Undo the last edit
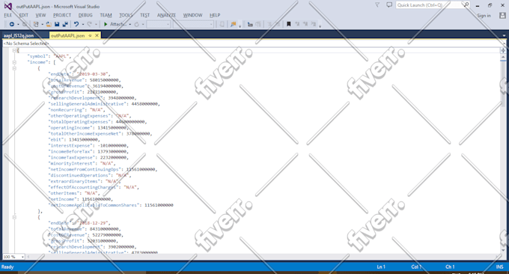Screen dimensions: 509x274 click(x=76, y=25)
